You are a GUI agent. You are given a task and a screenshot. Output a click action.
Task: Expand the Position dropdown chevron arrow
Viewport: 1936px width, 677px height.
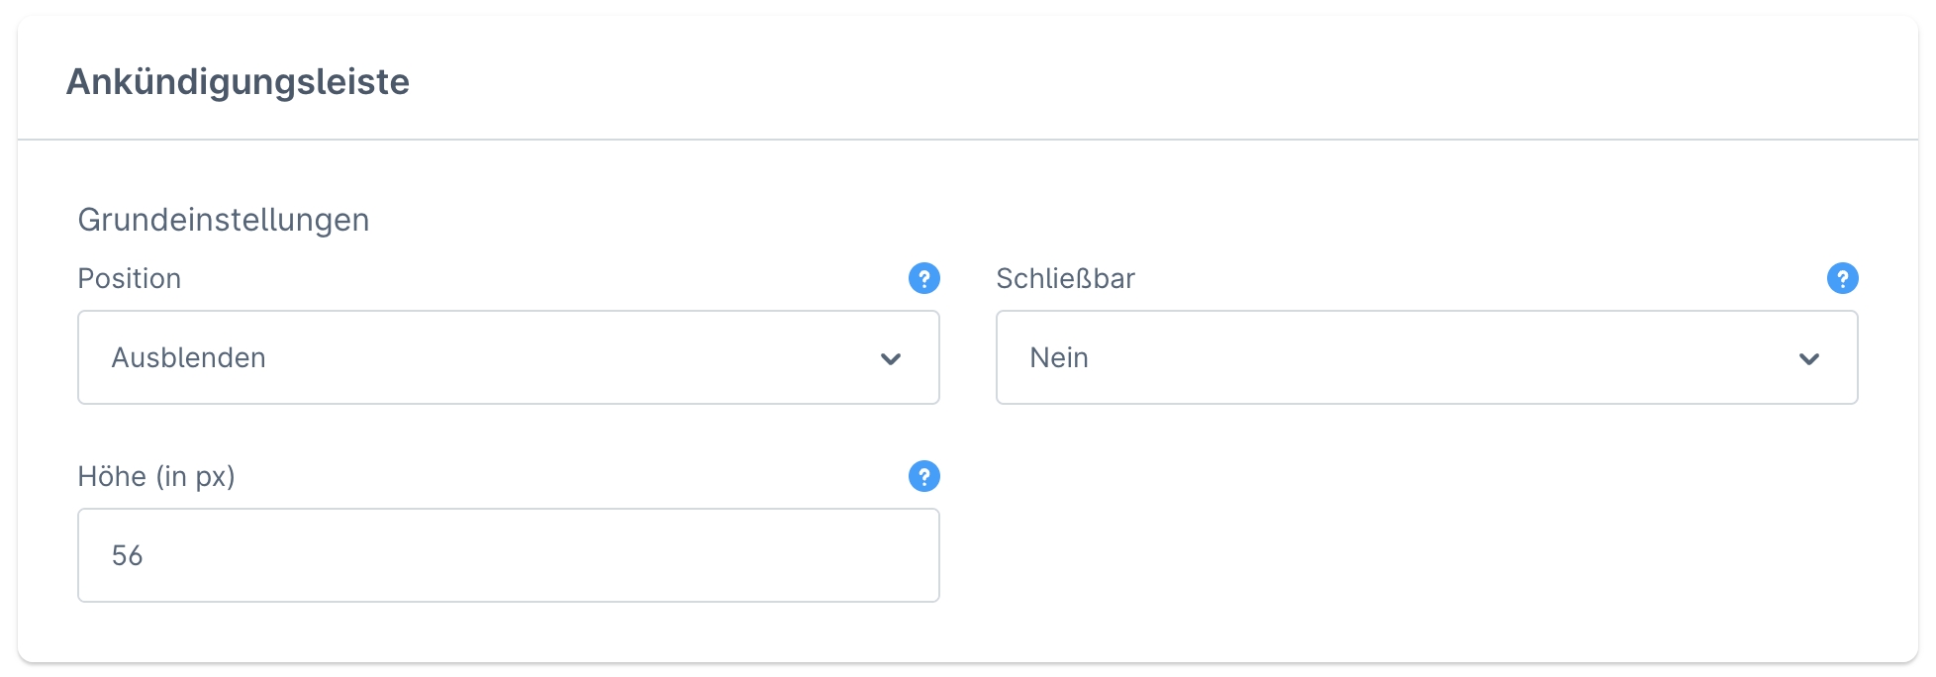coord(891,358)
